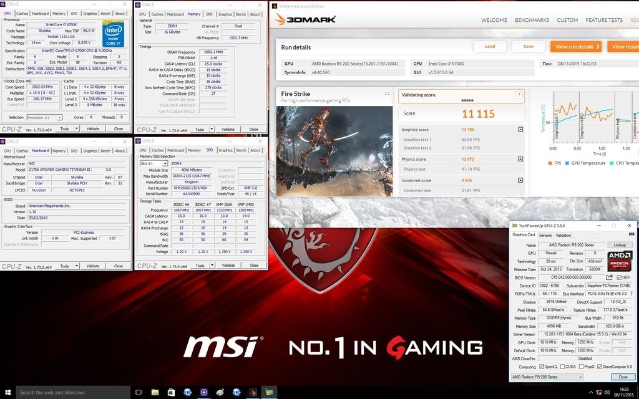
Task: Click the BIOS export icon in GPU-Z
Action: (x=609, y=277)
